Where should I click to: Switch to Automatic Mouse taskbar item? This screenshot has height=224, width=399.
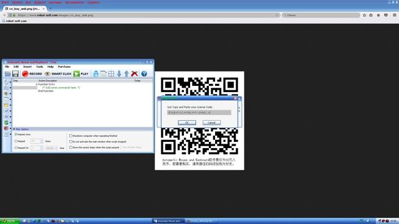168,222
